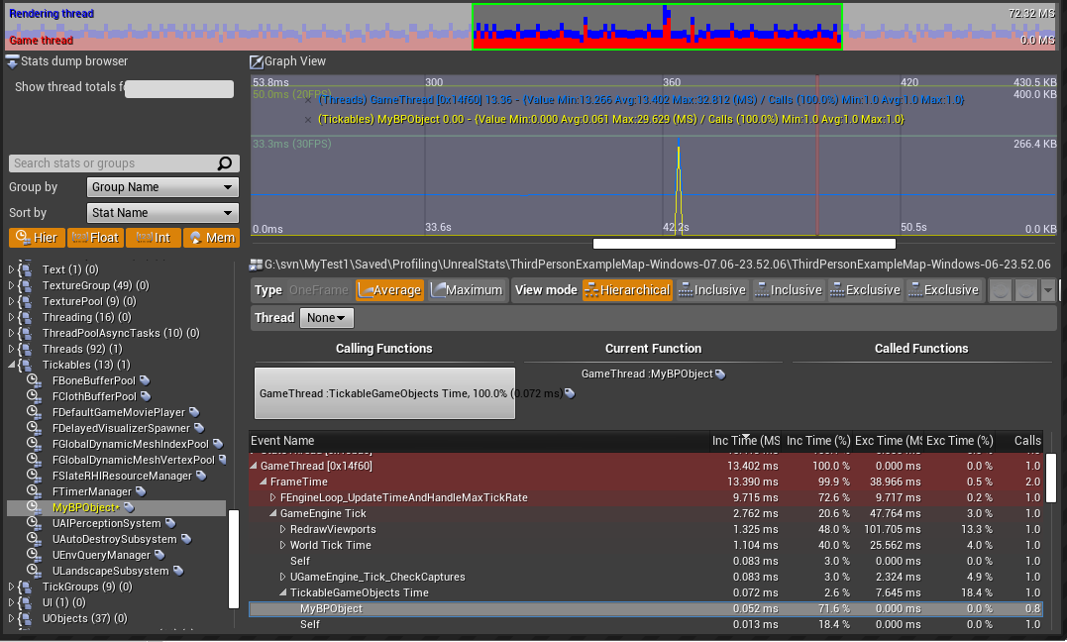
Task: Click the tag icon next to FBoneBufferPool
Action: pos(145,380)
